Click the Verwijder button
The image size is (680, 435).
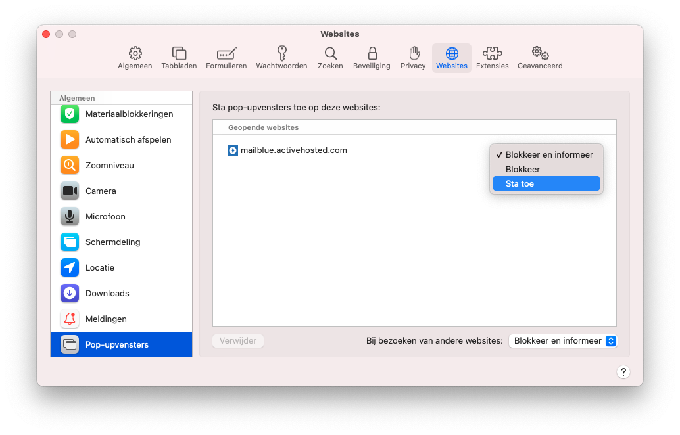(x=238, y=340)
